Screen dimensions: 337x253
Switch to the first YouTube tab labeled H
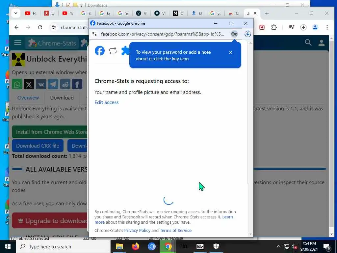coord(30,13)
